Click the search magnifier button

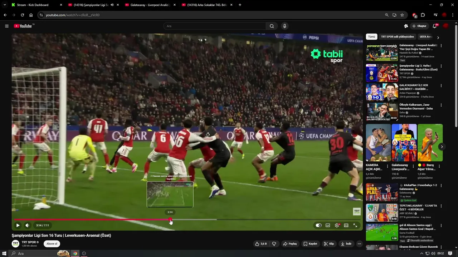tap(272, 26)
